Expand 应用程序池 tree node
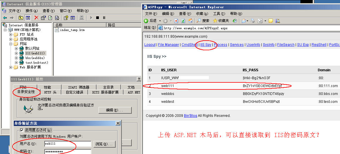340x154 pixels. (11, 39)
